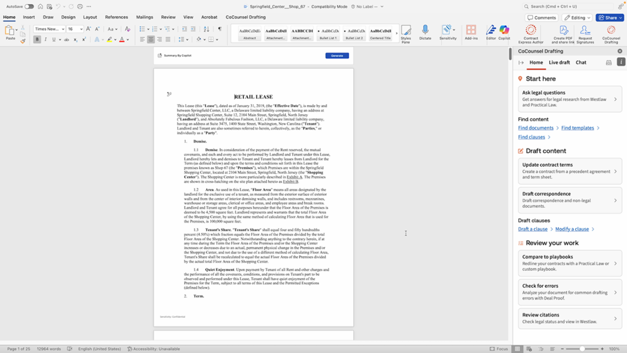This screenshot has width=627, height=353.
Task: Toggle bold formatting
Action: pyautogui.click(x=37, y=40)
